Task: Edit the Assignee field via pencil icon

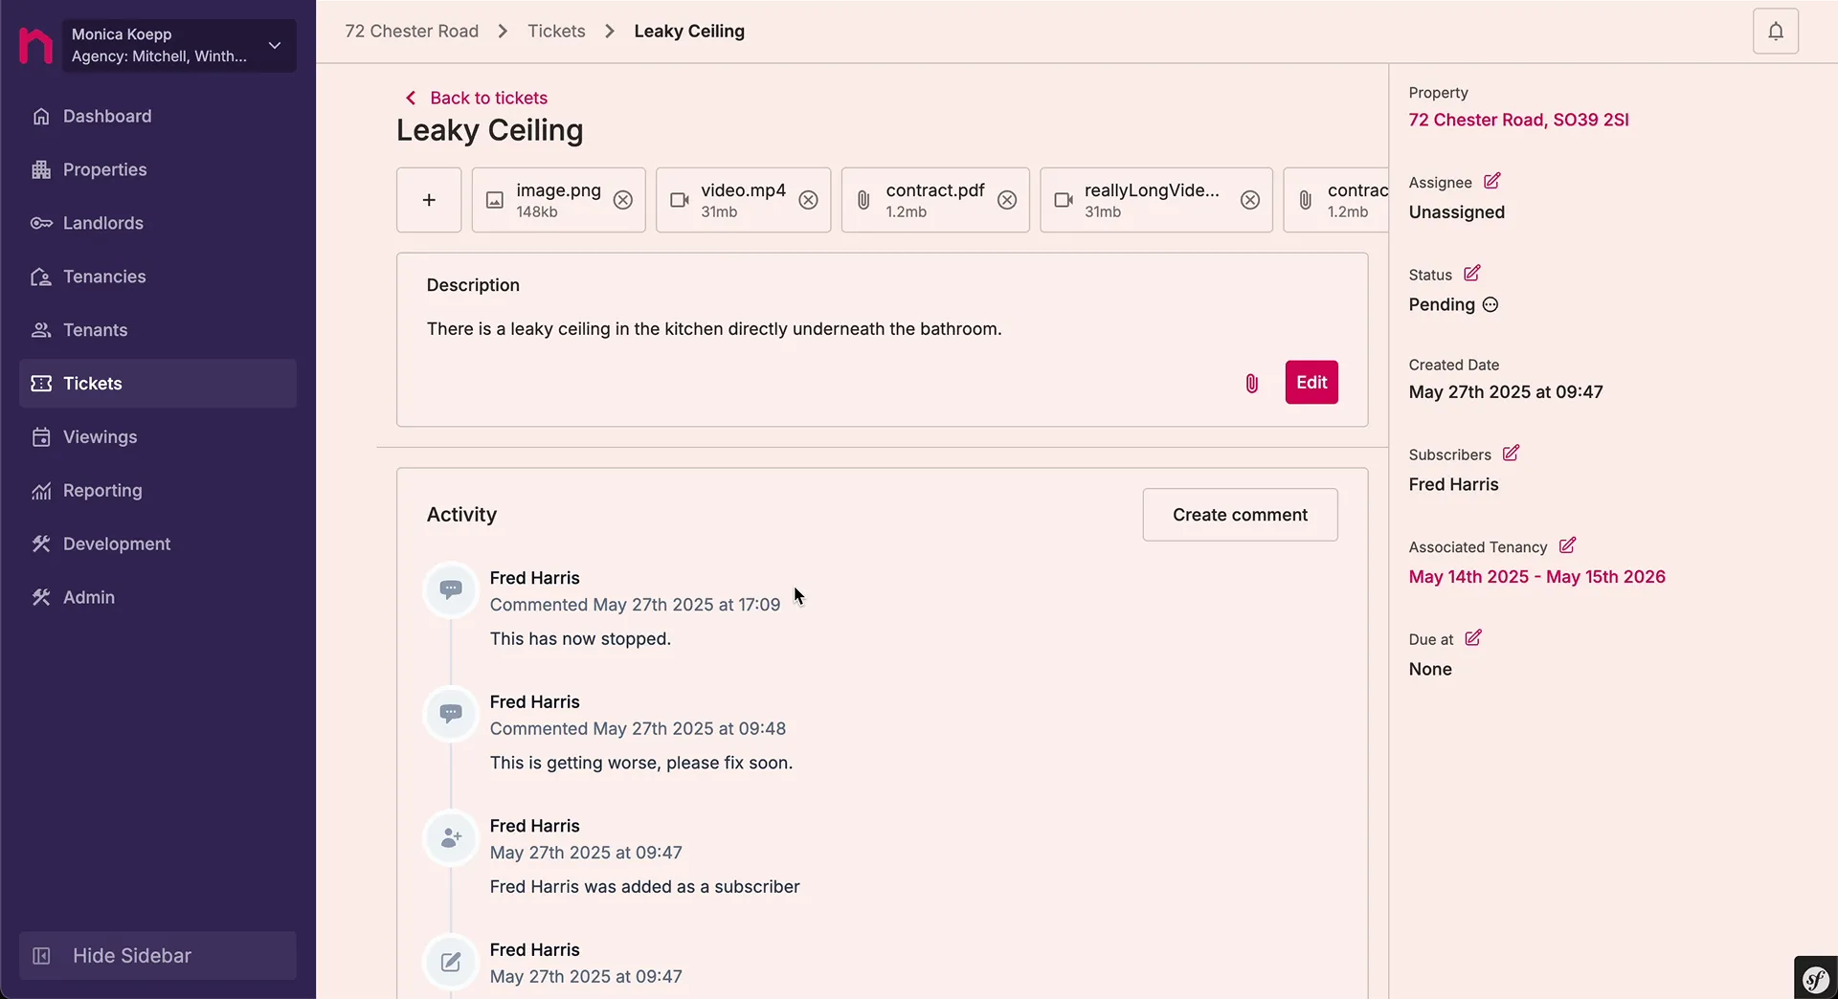Action: click(1491, 182)
